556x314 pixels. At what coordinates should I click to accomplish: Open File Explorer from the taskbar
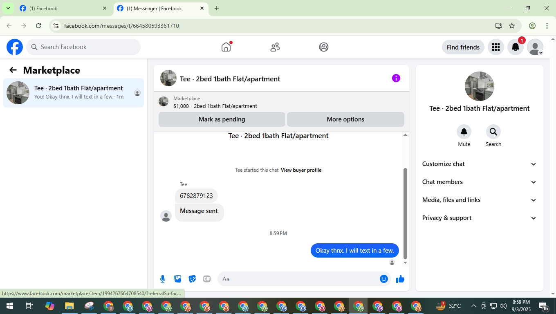click(x=69, y=306)
